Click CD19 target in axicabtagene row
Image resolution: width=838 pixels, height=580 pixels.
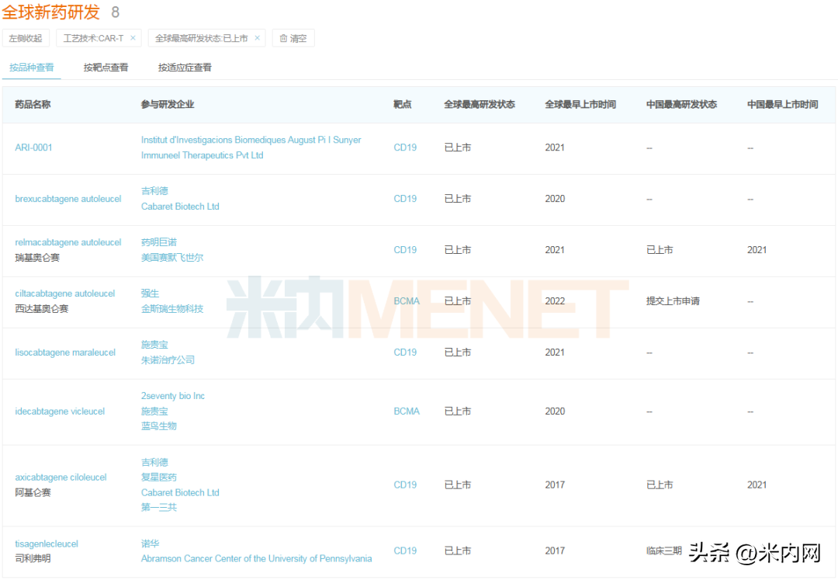coord(405,484)
